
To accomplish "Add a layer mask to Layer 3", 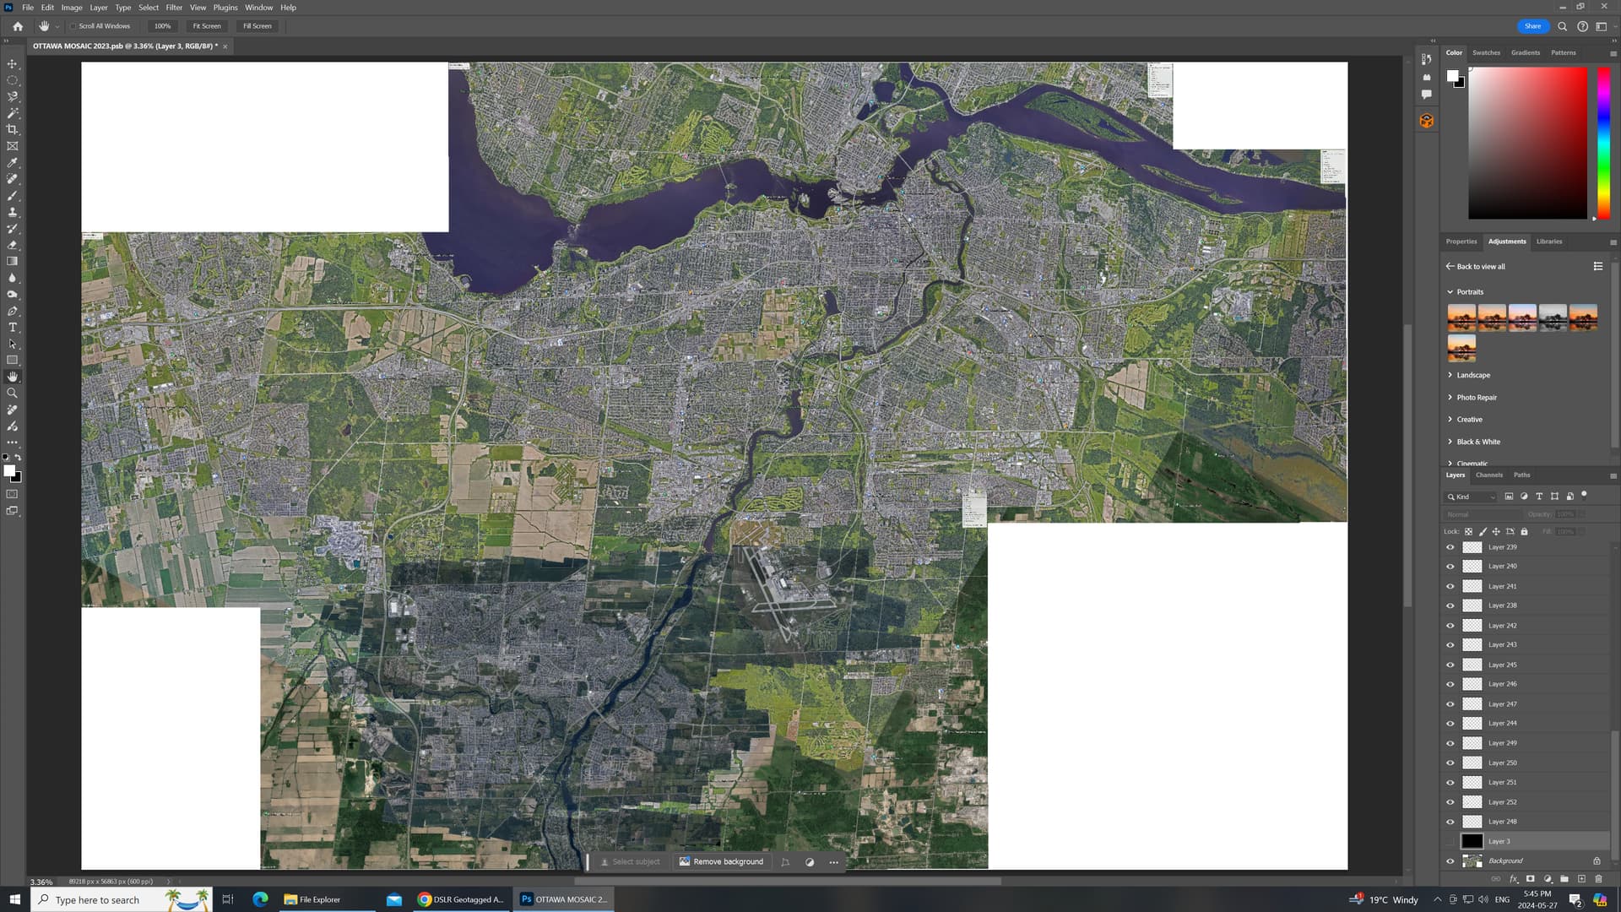I will pos(1531,878).
